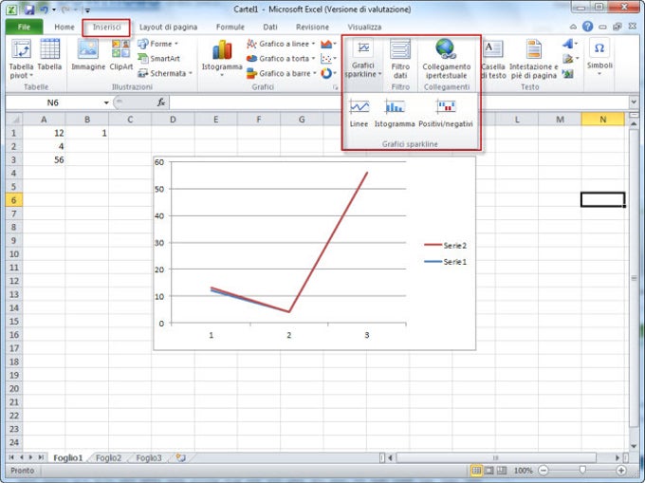Select cell A3 containing 56

pos(44,159)
